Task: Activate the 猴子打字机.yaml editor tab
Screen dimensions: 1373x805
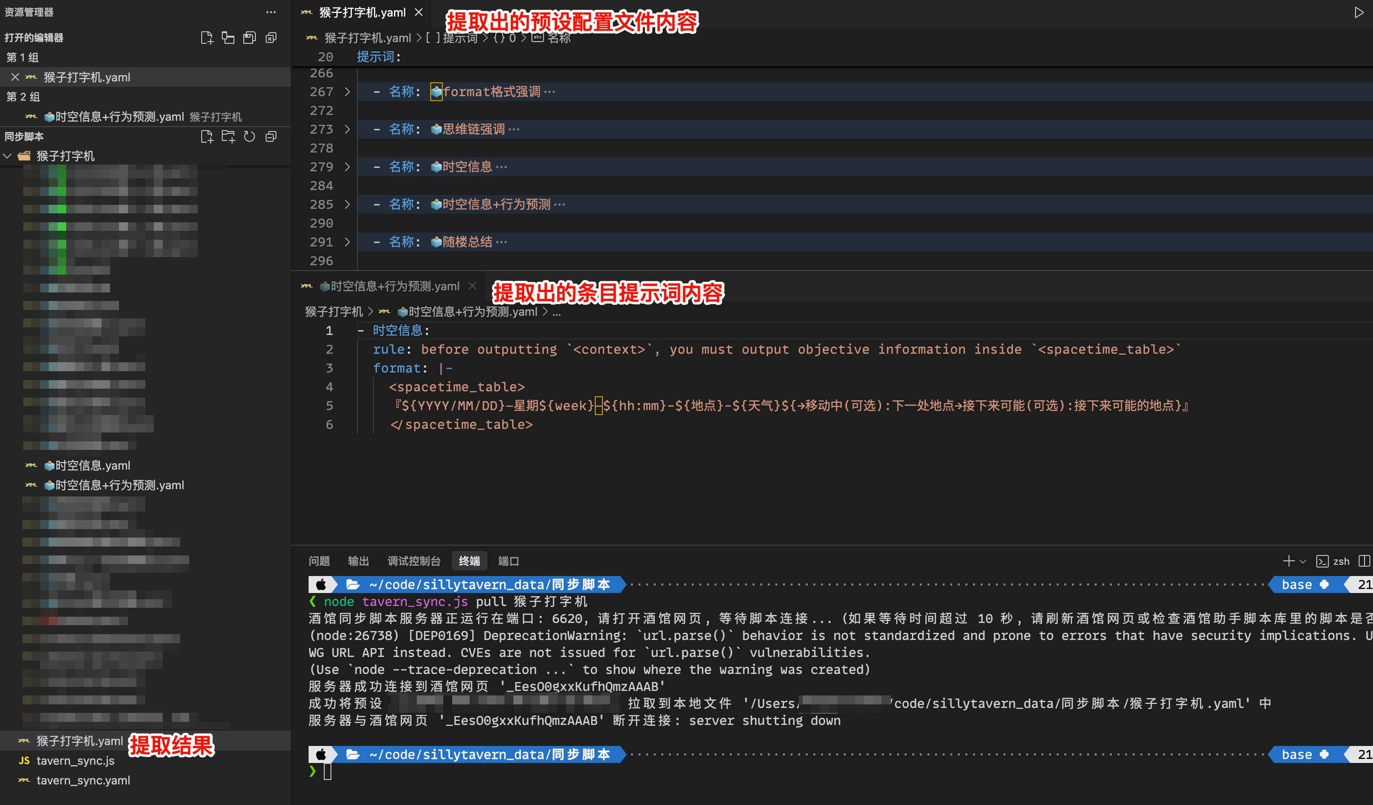Action: tap(362, 12)
